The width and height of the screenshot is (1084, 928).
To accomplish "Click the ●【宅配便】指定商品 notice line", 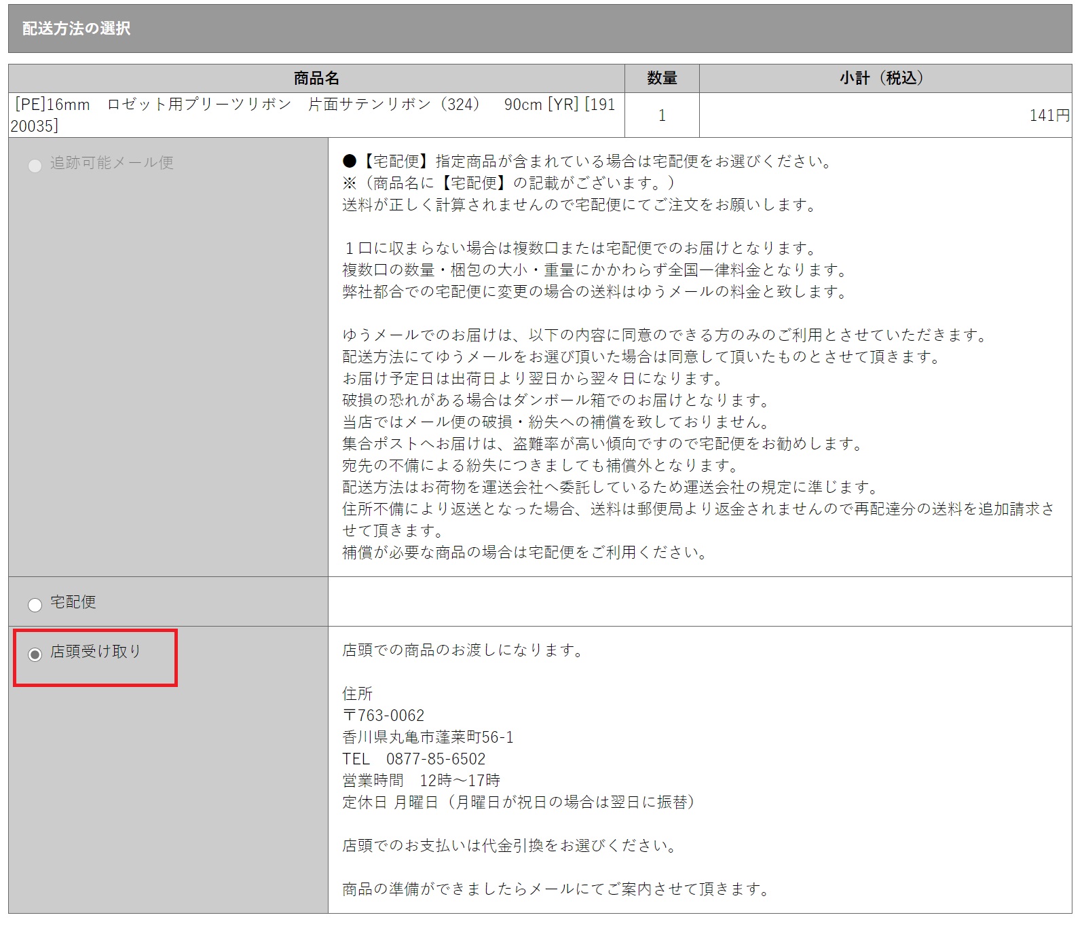I will point(588,162).
